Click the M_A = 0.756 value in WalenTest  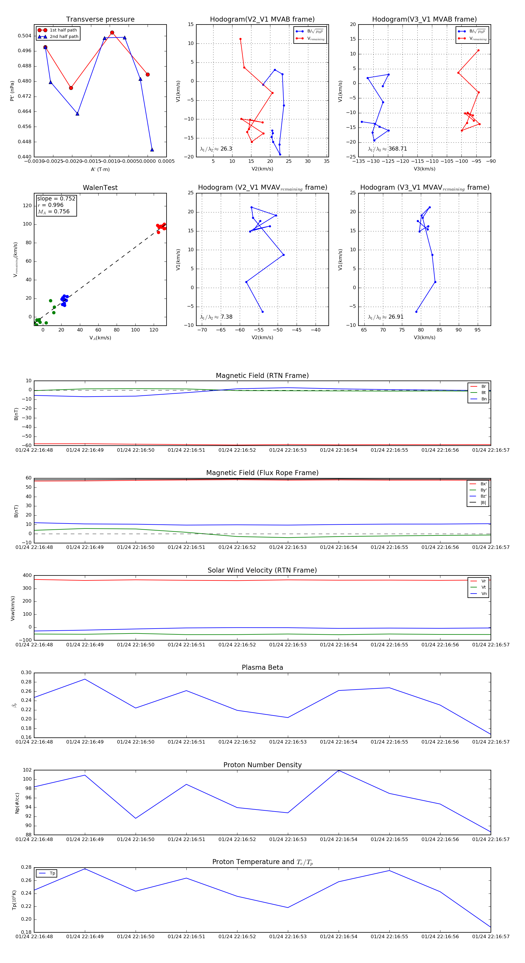point(53,212)
